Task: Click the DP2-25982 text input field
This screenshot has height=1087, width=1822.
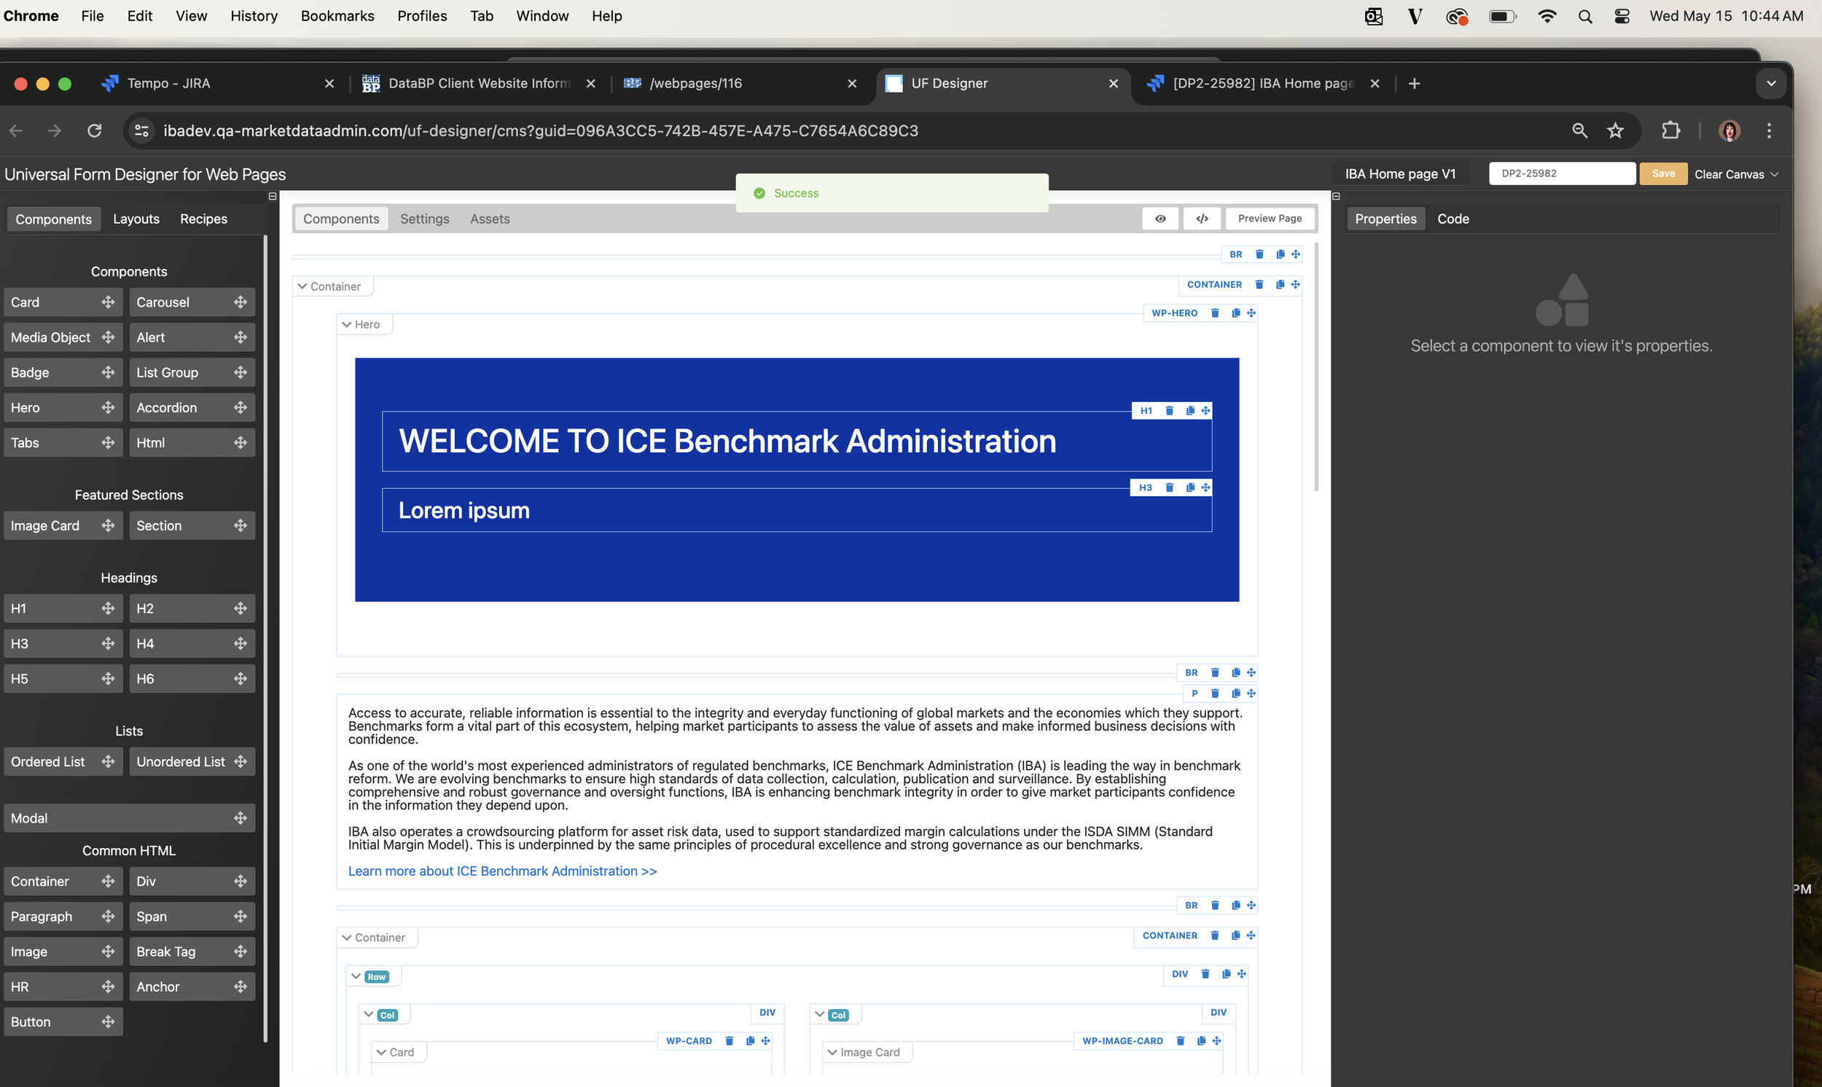Action: coord(1561,173)
